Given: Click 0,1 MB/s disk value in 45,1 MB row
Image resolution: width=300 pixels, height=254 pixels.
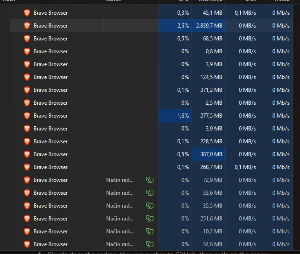Looking at the screenshot, I should pos(245,13).
